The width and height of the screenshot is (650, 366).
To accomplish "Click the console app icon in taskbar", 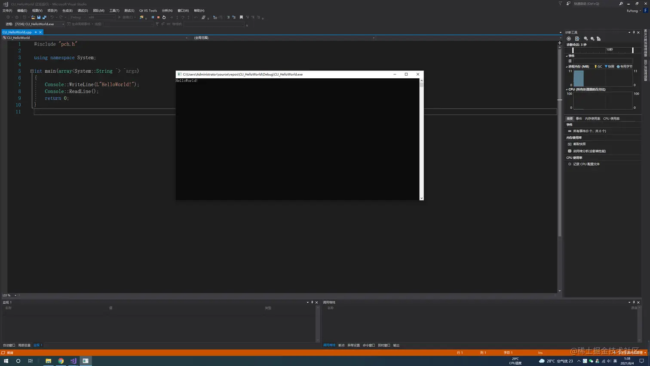I will pyautogui.click(x=86, y=361).
